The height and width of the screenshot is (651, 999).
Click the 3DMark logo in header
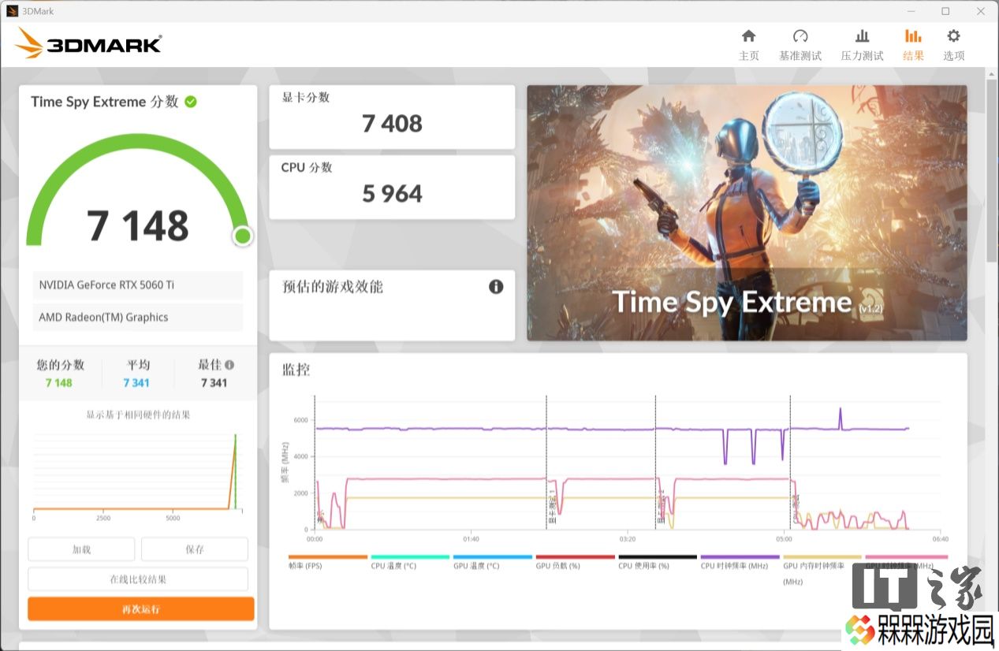pos(88,44)
